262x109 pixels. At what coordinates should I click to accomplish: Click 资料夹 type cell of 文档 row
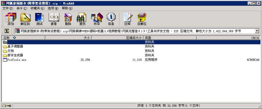click(149, 51)
